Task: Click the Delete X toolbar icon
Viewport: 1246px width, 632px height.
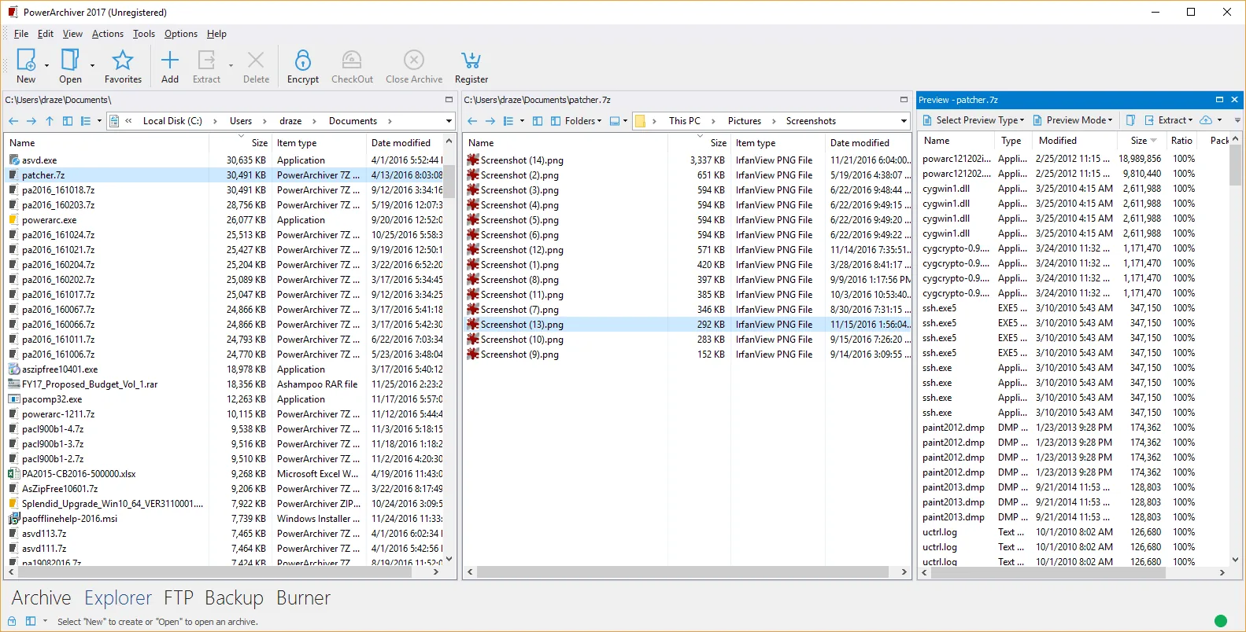Action: click(256, 61)
